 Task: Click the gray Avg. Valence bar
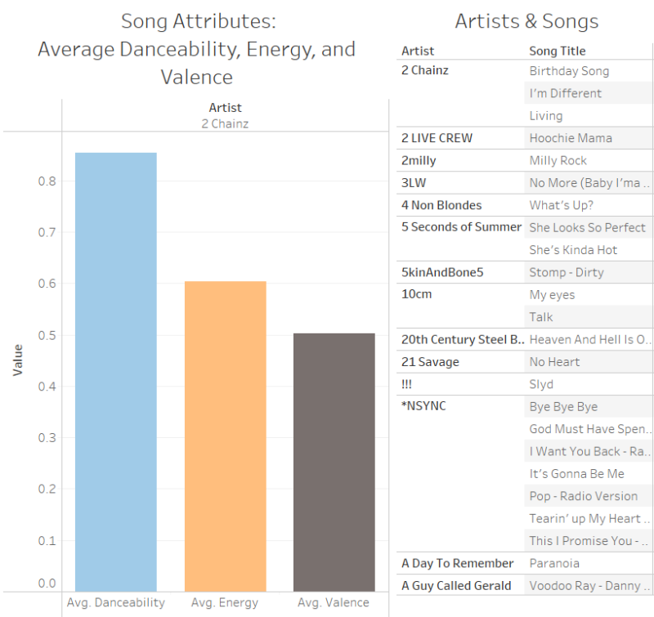334,462
